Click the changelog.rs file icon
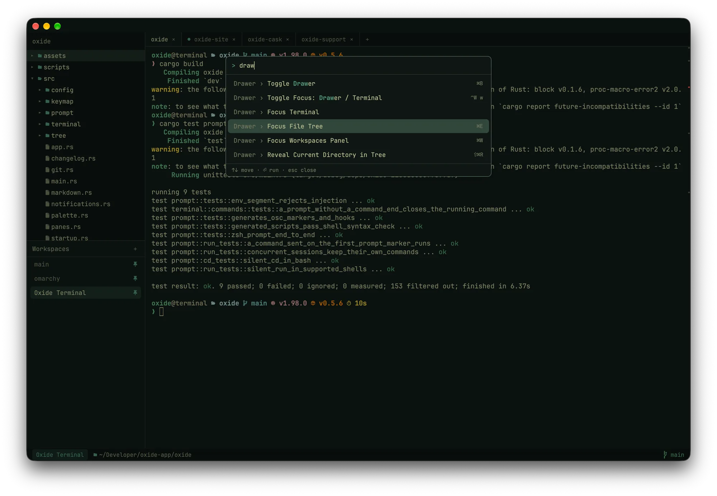Screen dimensions: 717x496 pos(47,159)
